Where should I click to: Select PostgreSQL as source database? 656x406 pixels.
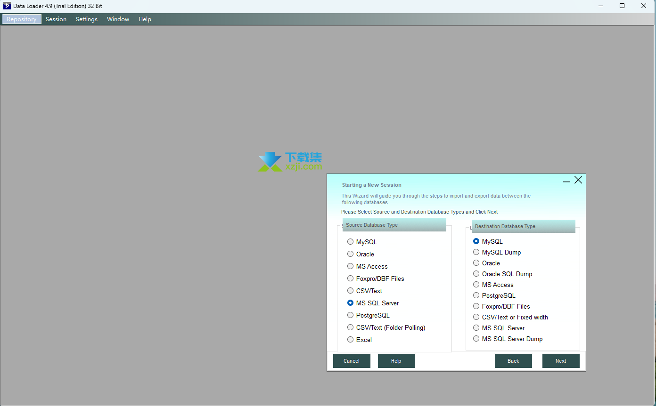tap(368, 315)
